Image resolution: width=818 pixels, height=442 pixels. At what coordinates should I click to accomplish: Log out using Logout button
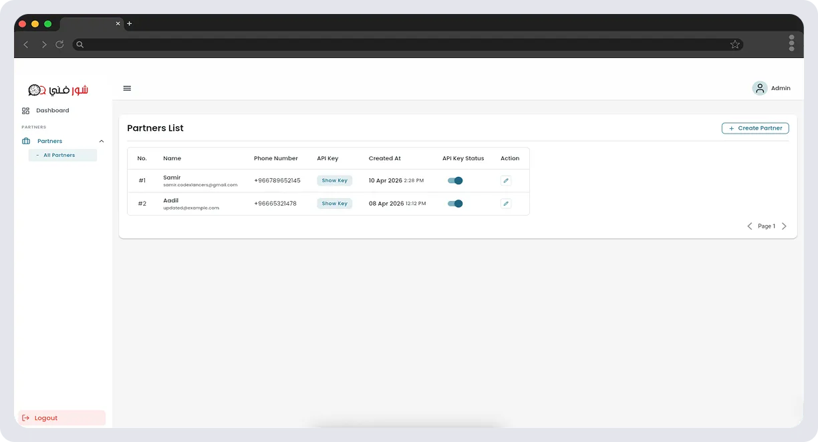point(61,418)
